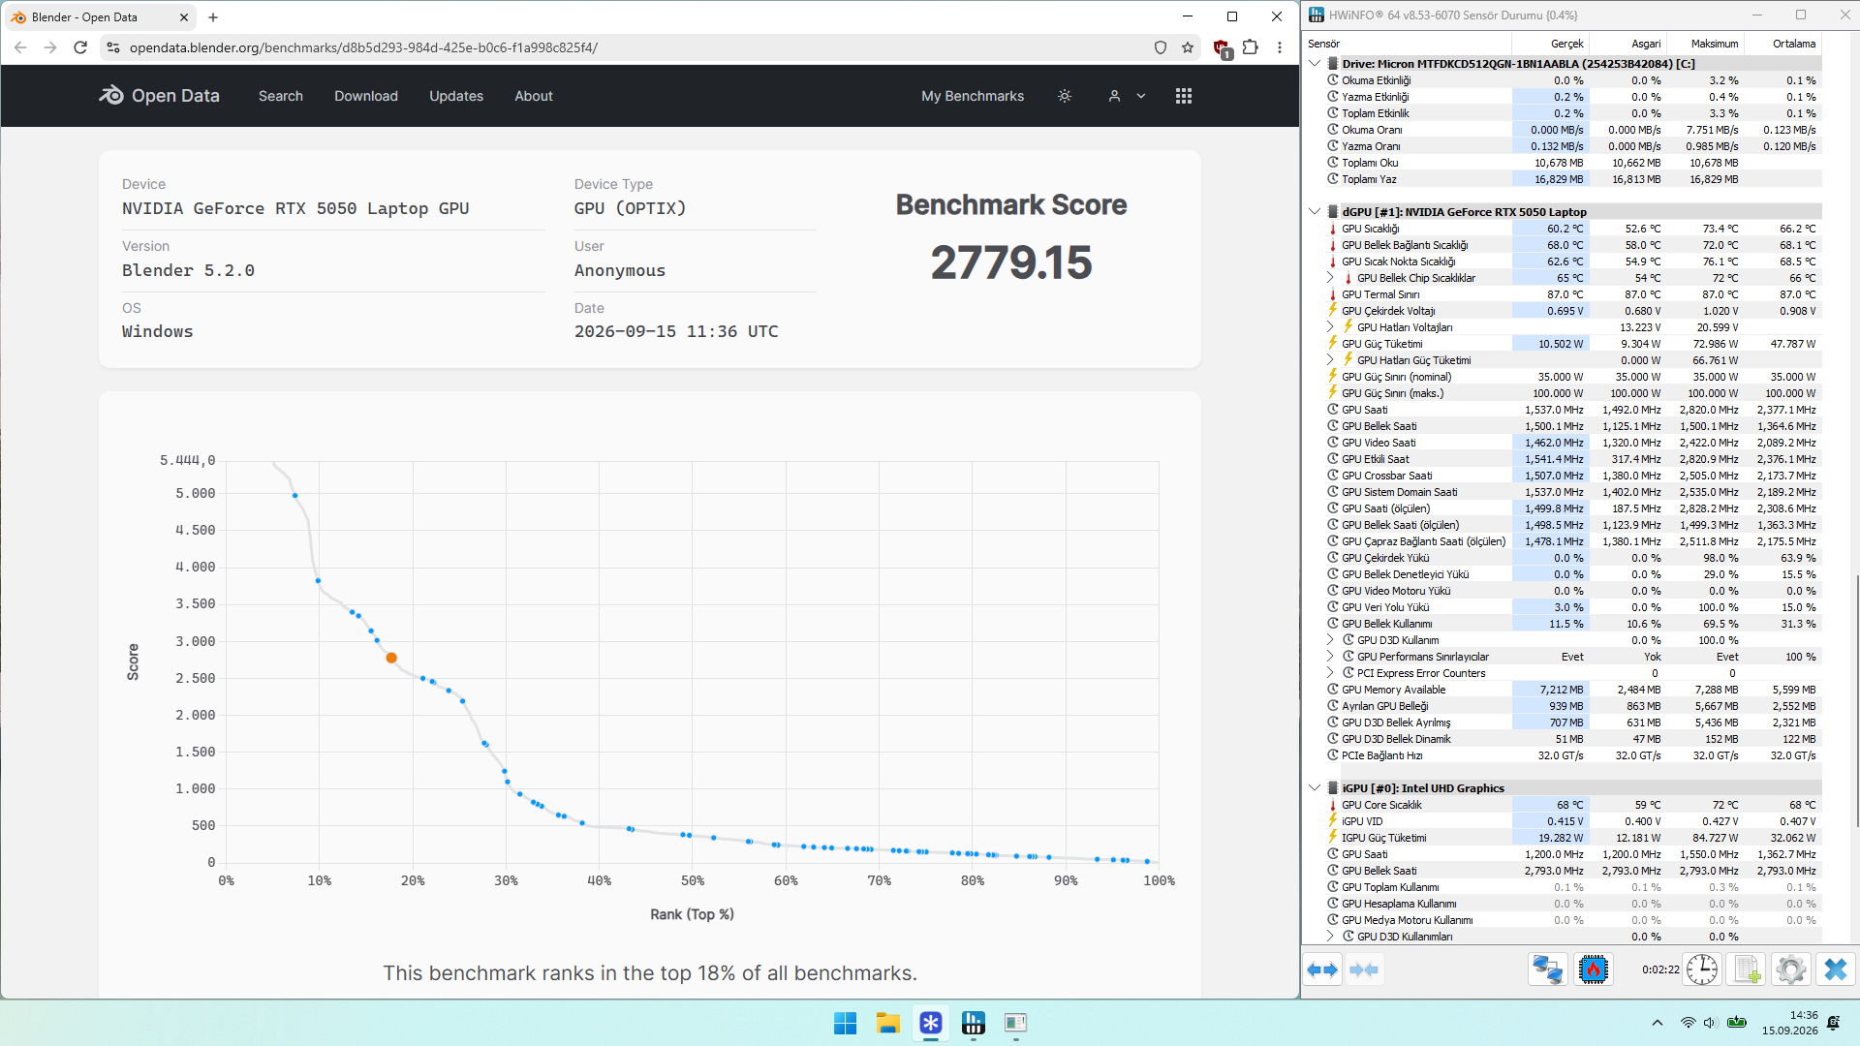Screen dimensions: 1860x1046
Task: Click the Blender Open Data logo
Action: click(x=159, y=96)
